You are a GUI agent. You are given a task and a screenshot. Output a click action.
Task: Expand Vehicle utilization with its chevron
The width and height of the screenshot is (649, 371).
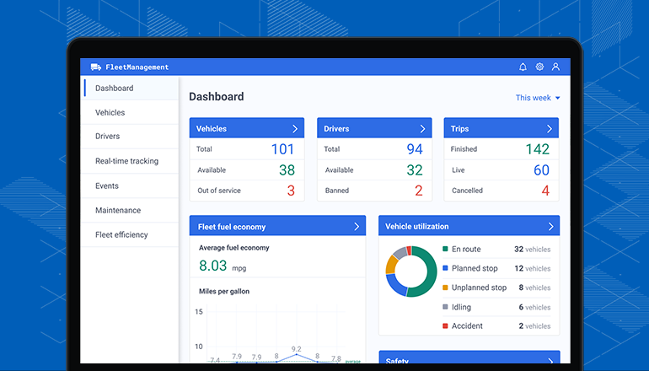click(x=550, y=227)
